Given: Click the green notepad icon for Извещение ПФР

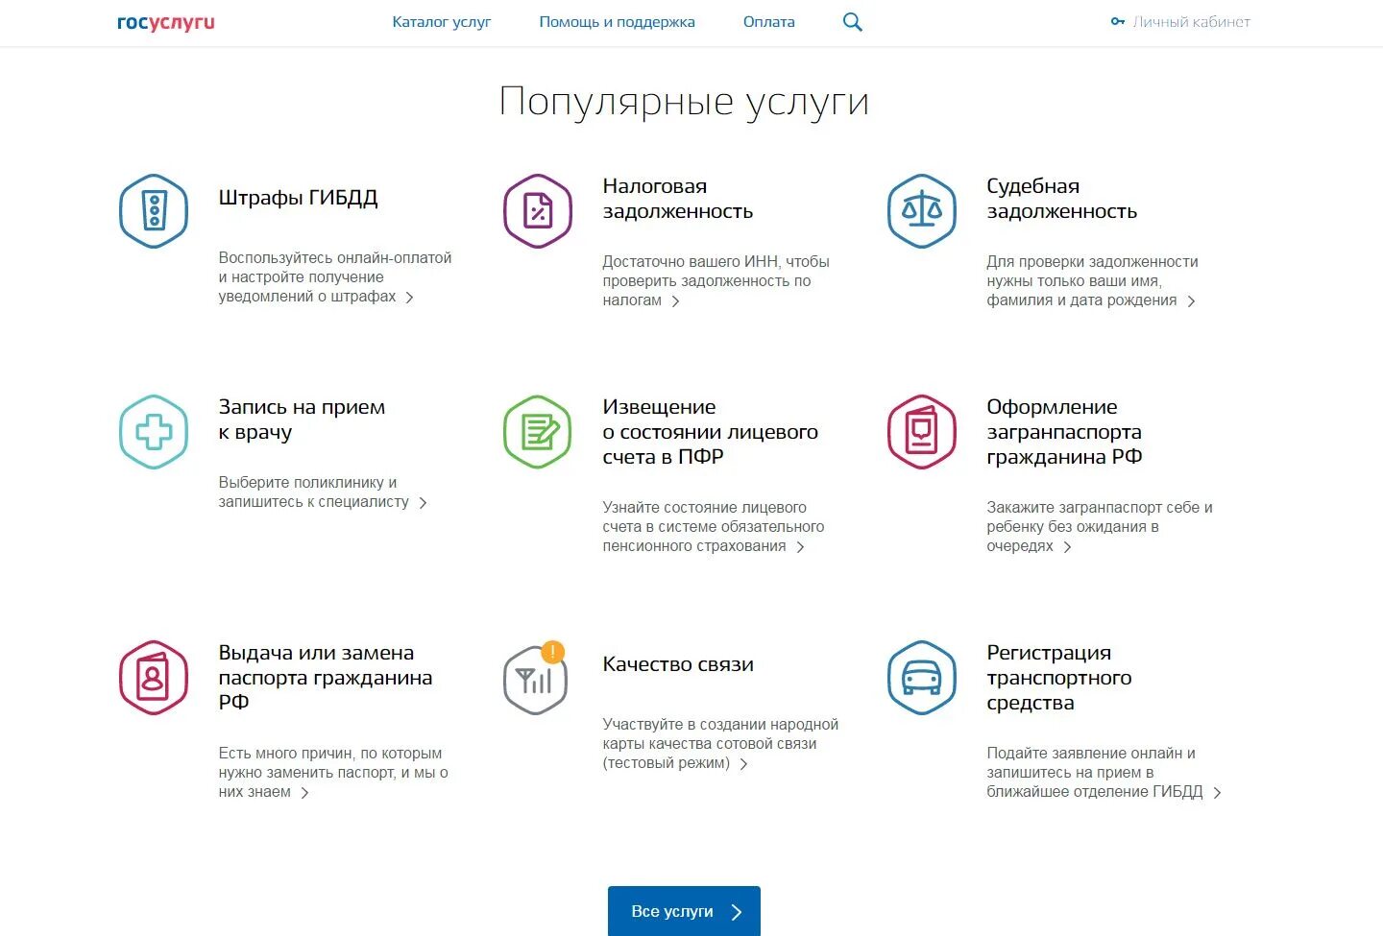Looking at the screenshot, I should (x=538, y=432).
